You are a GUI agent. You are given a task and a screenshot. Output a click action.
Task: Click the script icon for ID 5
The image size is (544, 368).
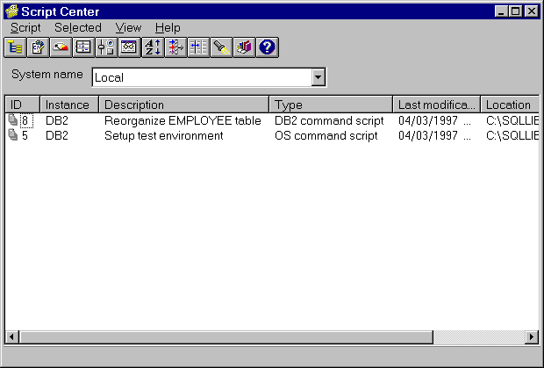(13, 134)
